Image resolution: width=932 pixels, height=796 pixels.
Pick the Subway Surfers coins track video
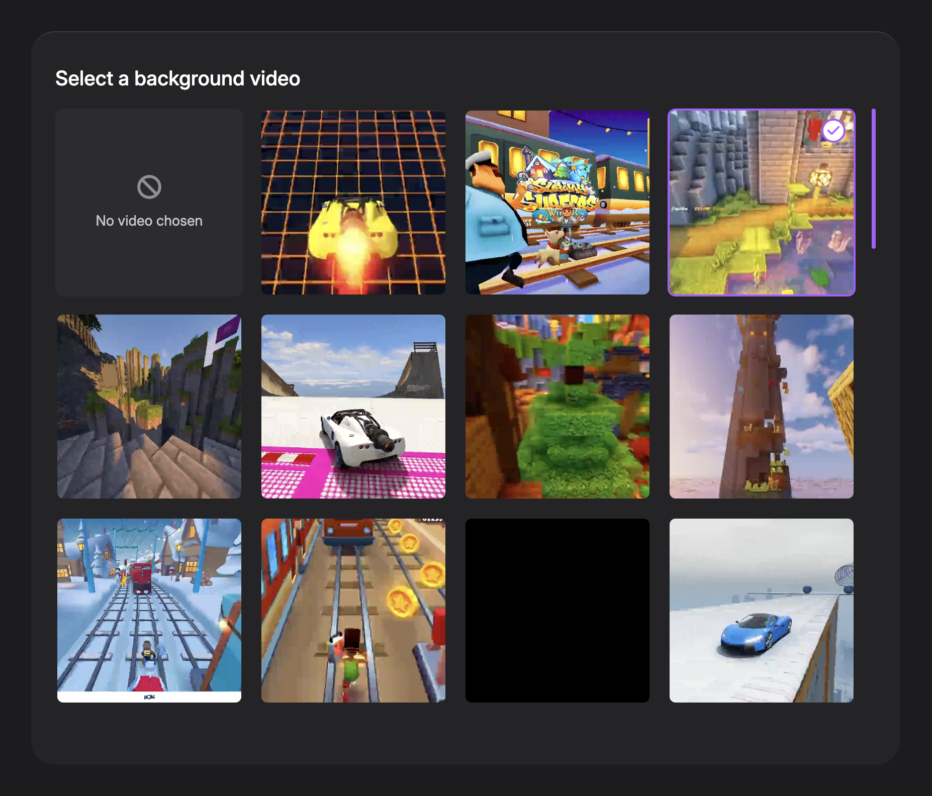point(353,611)
